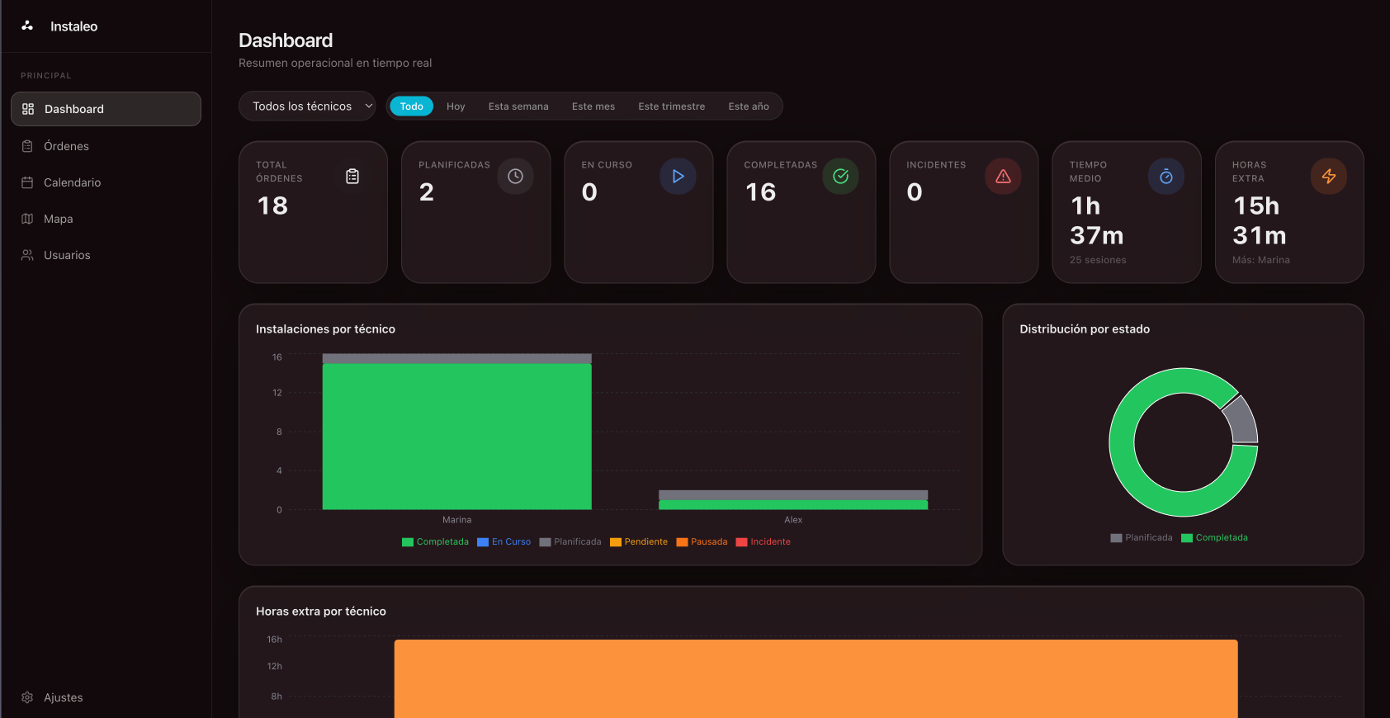Go to Órdenes in the sidebar
The height and width of the screenshot is (718, 1390).
click(106, 146)
